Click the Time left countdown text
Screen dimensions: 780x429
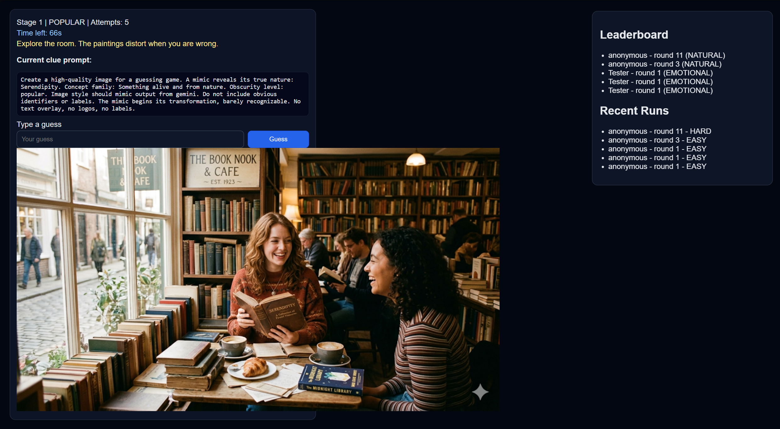pos(39,33)
